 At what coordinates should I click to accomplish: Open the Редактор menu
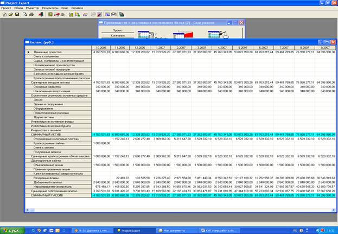pos(33,8)
